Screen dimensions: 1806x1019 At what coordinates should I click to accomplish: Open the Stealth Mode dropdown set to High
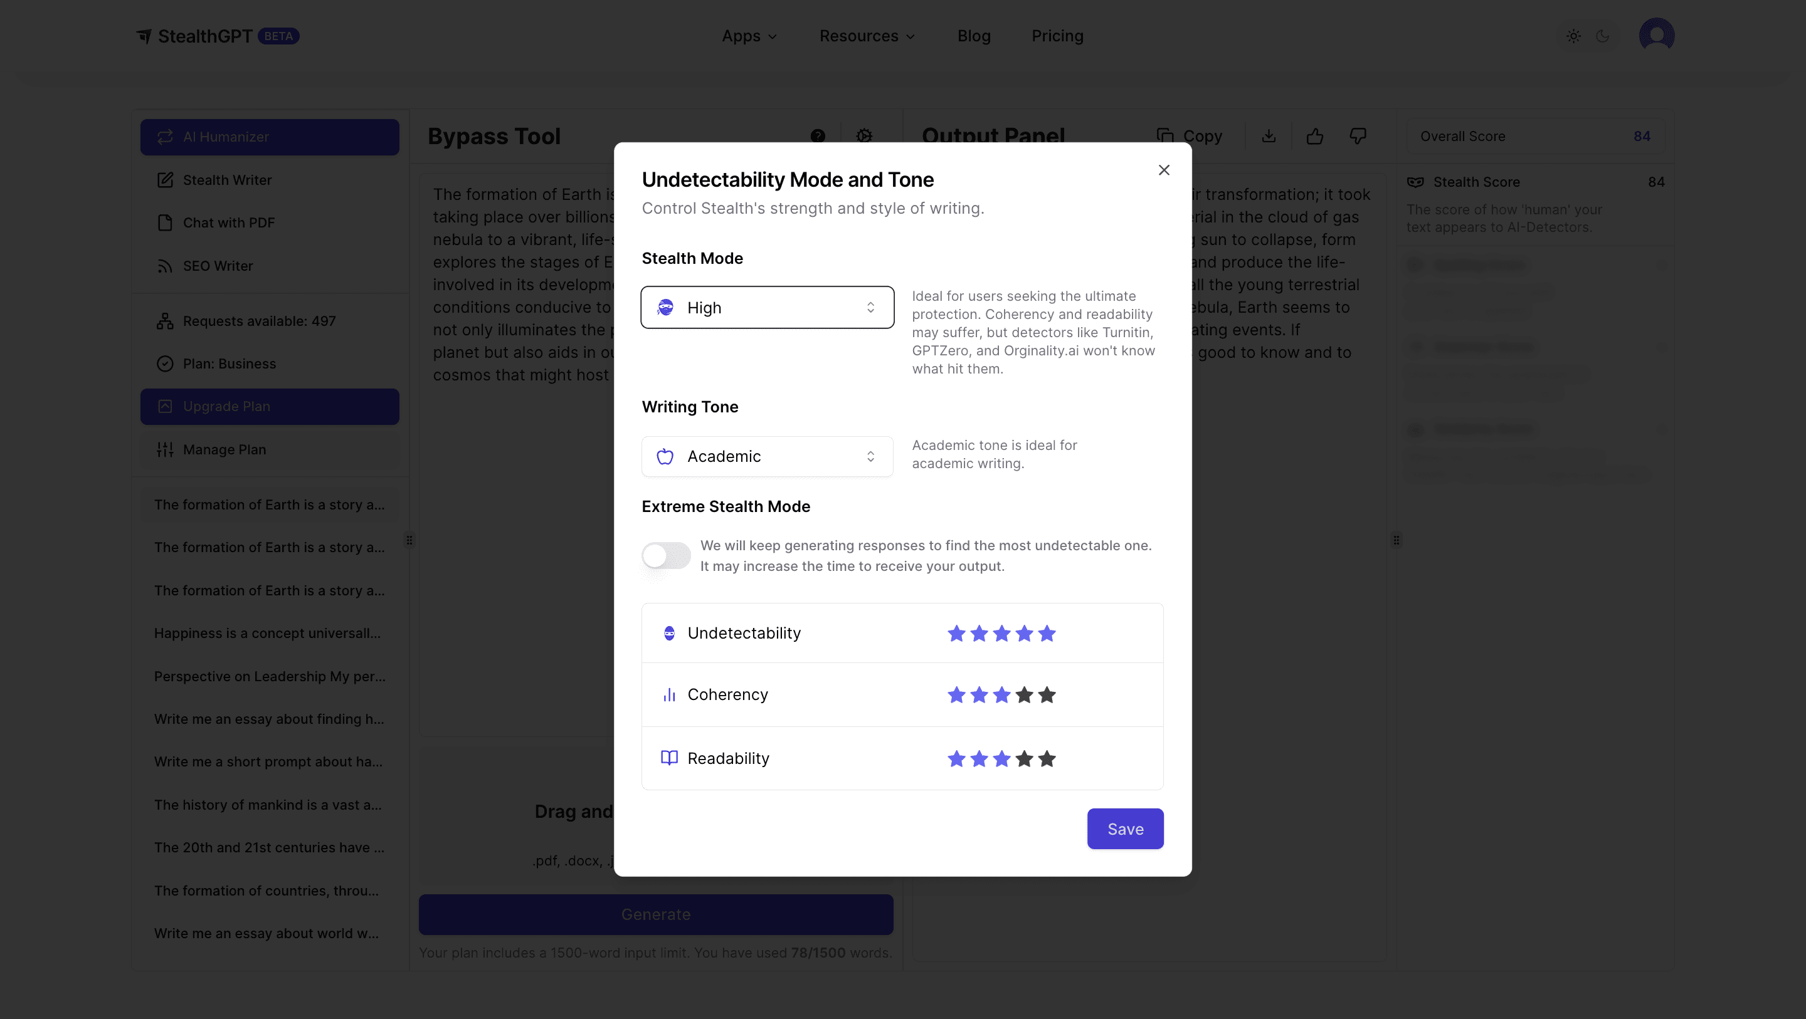[767, 308]
